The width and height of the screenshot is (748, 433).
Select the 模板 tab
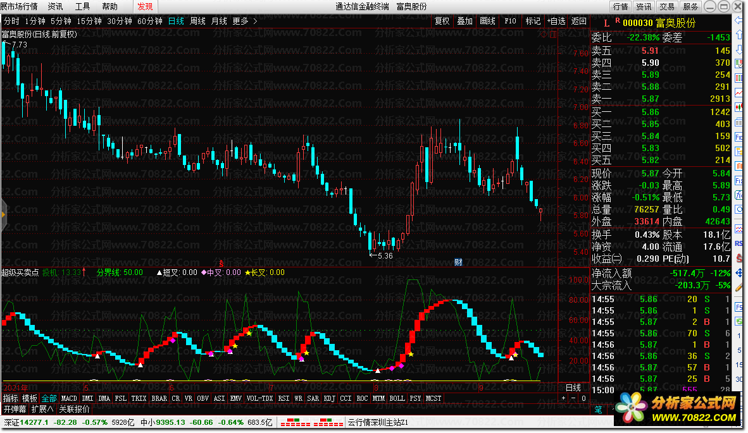(x=30, y=398)
